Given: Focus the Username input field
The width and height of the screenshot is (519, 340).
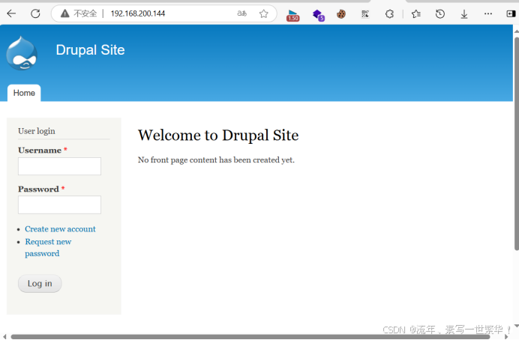Looking at the screenshot, I should (x=59, y=166).
